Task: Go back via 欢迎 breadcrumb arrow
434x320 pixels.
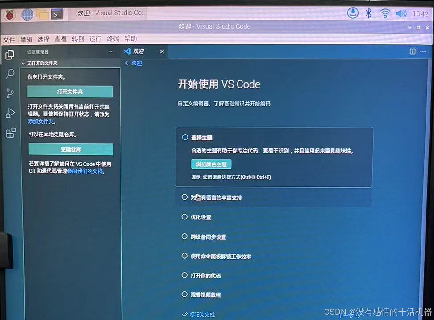Action: pos(127,63)
